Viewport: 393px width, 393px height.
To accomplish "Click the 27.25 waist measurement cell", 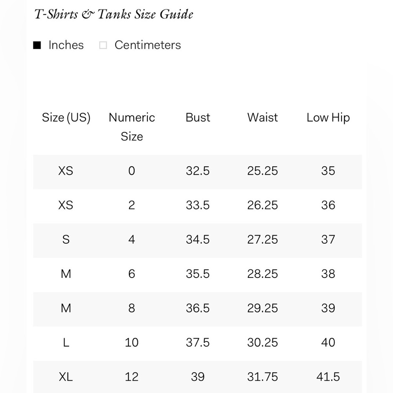I will click(263, 239).
